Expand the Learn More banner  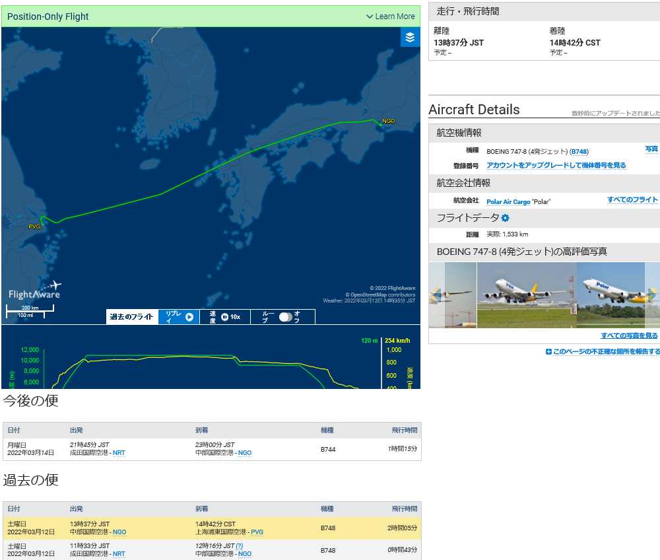pyautogui.click(x=391, y=17)
